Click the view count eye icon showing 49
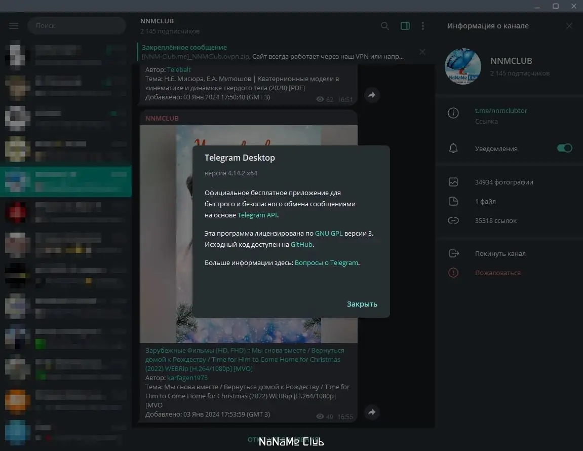The width and height of the screenshot is (583, 451). coord(320,417)
